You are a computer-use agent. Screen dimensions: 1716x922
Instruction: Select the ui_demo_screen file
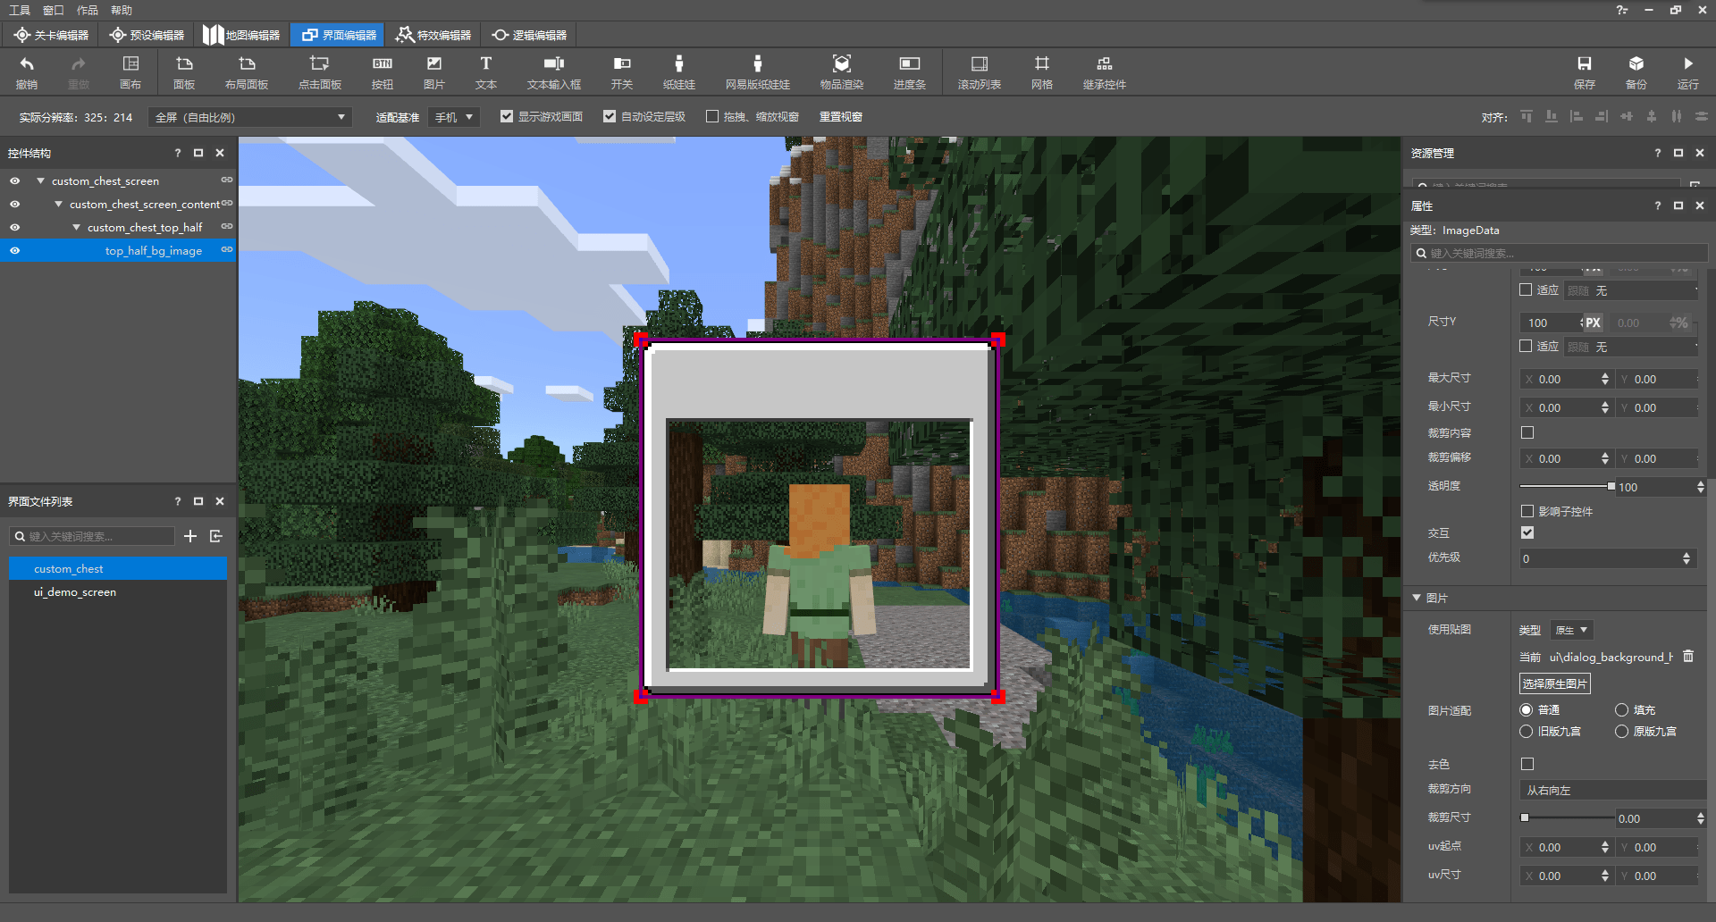(x=118, y=591)
